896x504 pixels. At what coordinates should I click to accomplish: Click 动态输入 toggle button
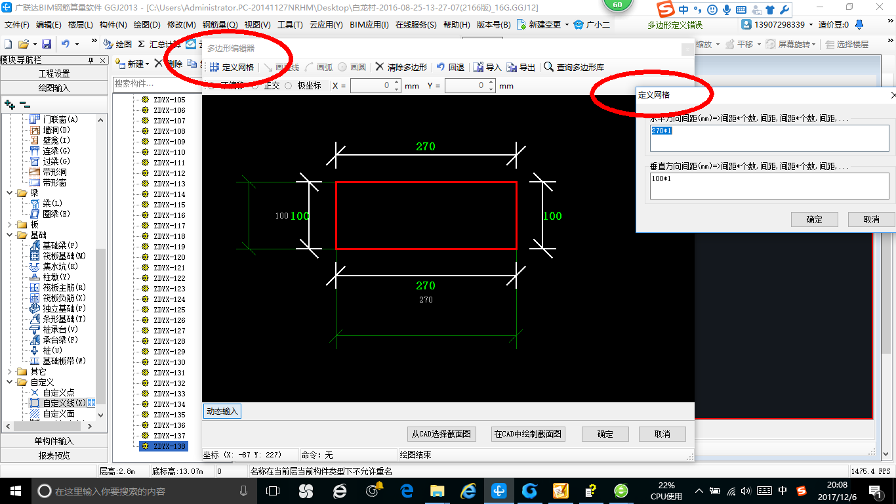[x=222, y=411]
